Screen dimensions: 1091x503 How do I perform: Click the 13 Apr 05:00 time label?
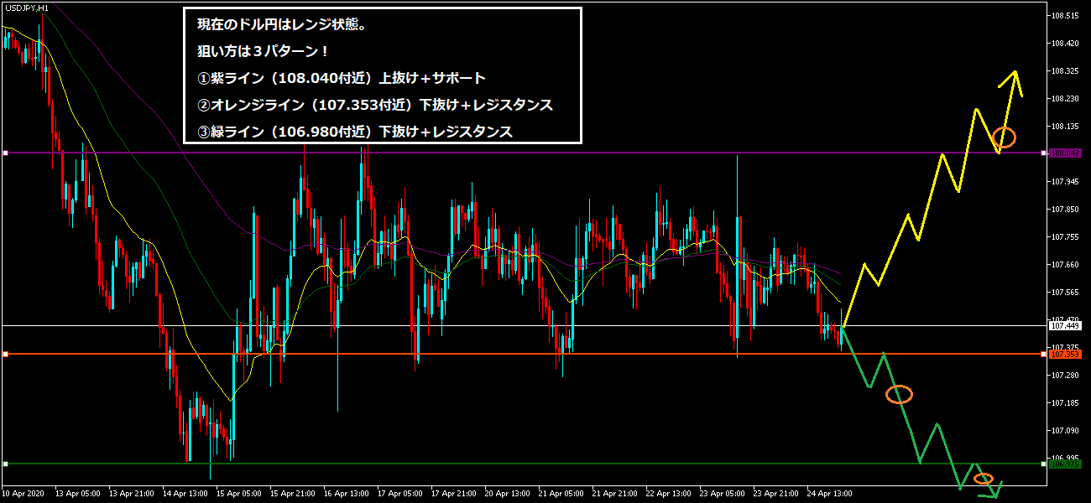(x=78, y=493)
